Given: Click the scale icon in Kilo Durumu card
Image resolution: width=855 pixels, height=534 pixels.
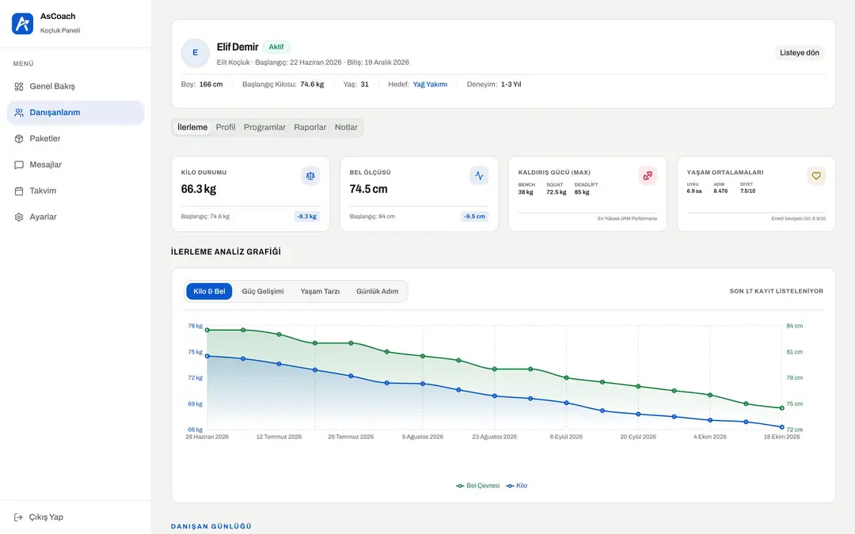Looking at the screenshot, I should pyautogui.click(x=310, y=176).
